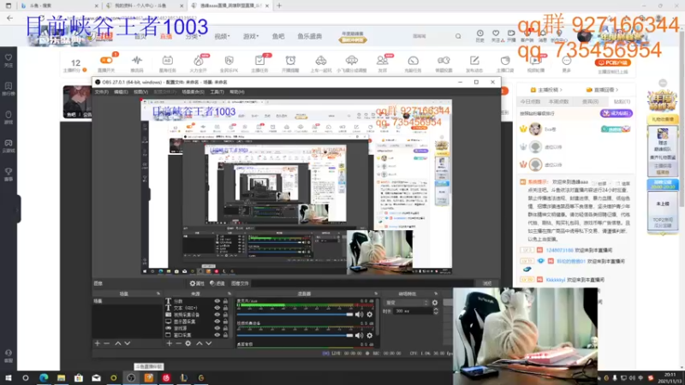The height and width of the screenshot is (385, 685).
Task: Move selected source down in list
Action: [209, 344]
